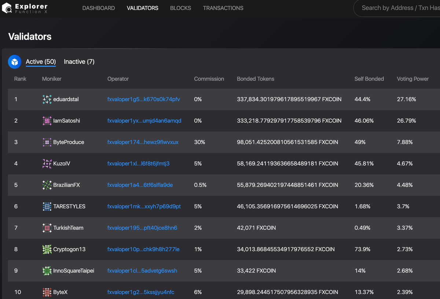Open operator fxvaloper195...pft40jce8hn6
440x299 pixels.
(x=142, y=228)
